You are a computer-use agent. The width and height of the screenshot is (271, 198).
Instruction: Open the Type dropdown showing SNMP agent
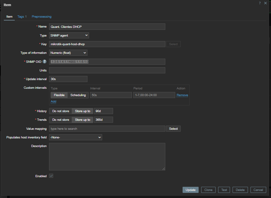[x=69, y=36]
